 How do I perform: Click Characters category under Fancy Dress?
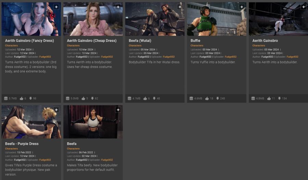pos(11,46)
